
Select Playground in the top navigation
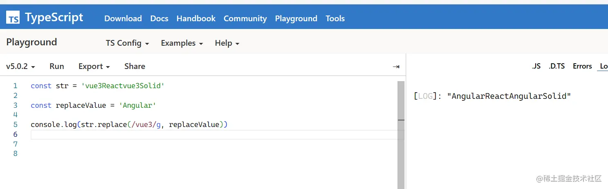pos(296,18)
